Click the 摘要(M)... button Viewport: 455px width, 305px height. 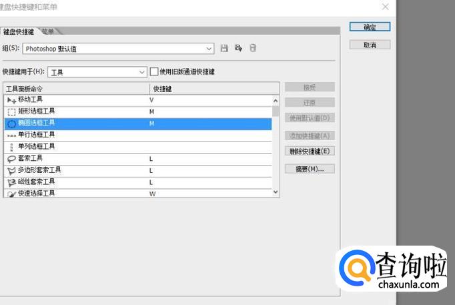click(310, 169)
